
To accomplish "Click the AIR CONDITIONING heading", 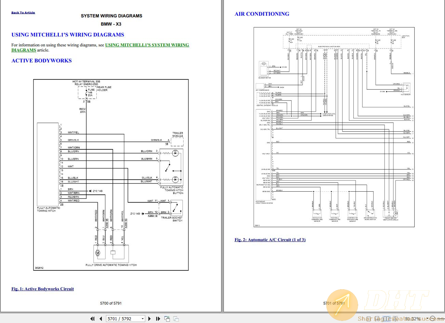I will click(262, 14).
